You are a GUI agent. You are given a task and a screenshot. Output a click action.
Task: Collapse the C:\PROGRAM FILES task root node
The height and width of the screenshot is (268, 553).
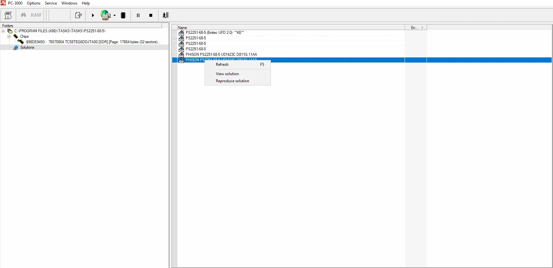[3, 31]
